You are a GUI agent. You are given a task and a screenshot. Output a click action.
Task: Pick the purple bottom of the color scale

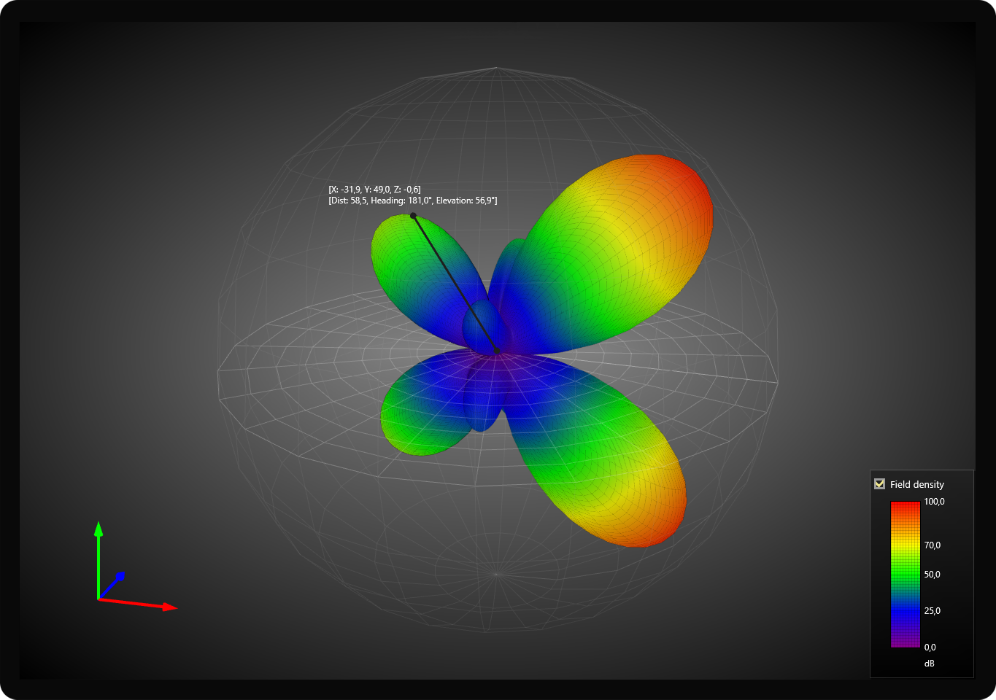point(905,642)
